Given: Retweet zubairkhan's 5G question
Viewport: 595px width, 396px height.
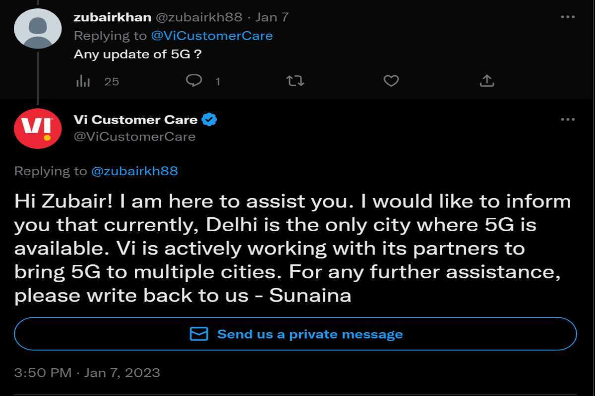Looking at the screenshot, I should (295, 81).
